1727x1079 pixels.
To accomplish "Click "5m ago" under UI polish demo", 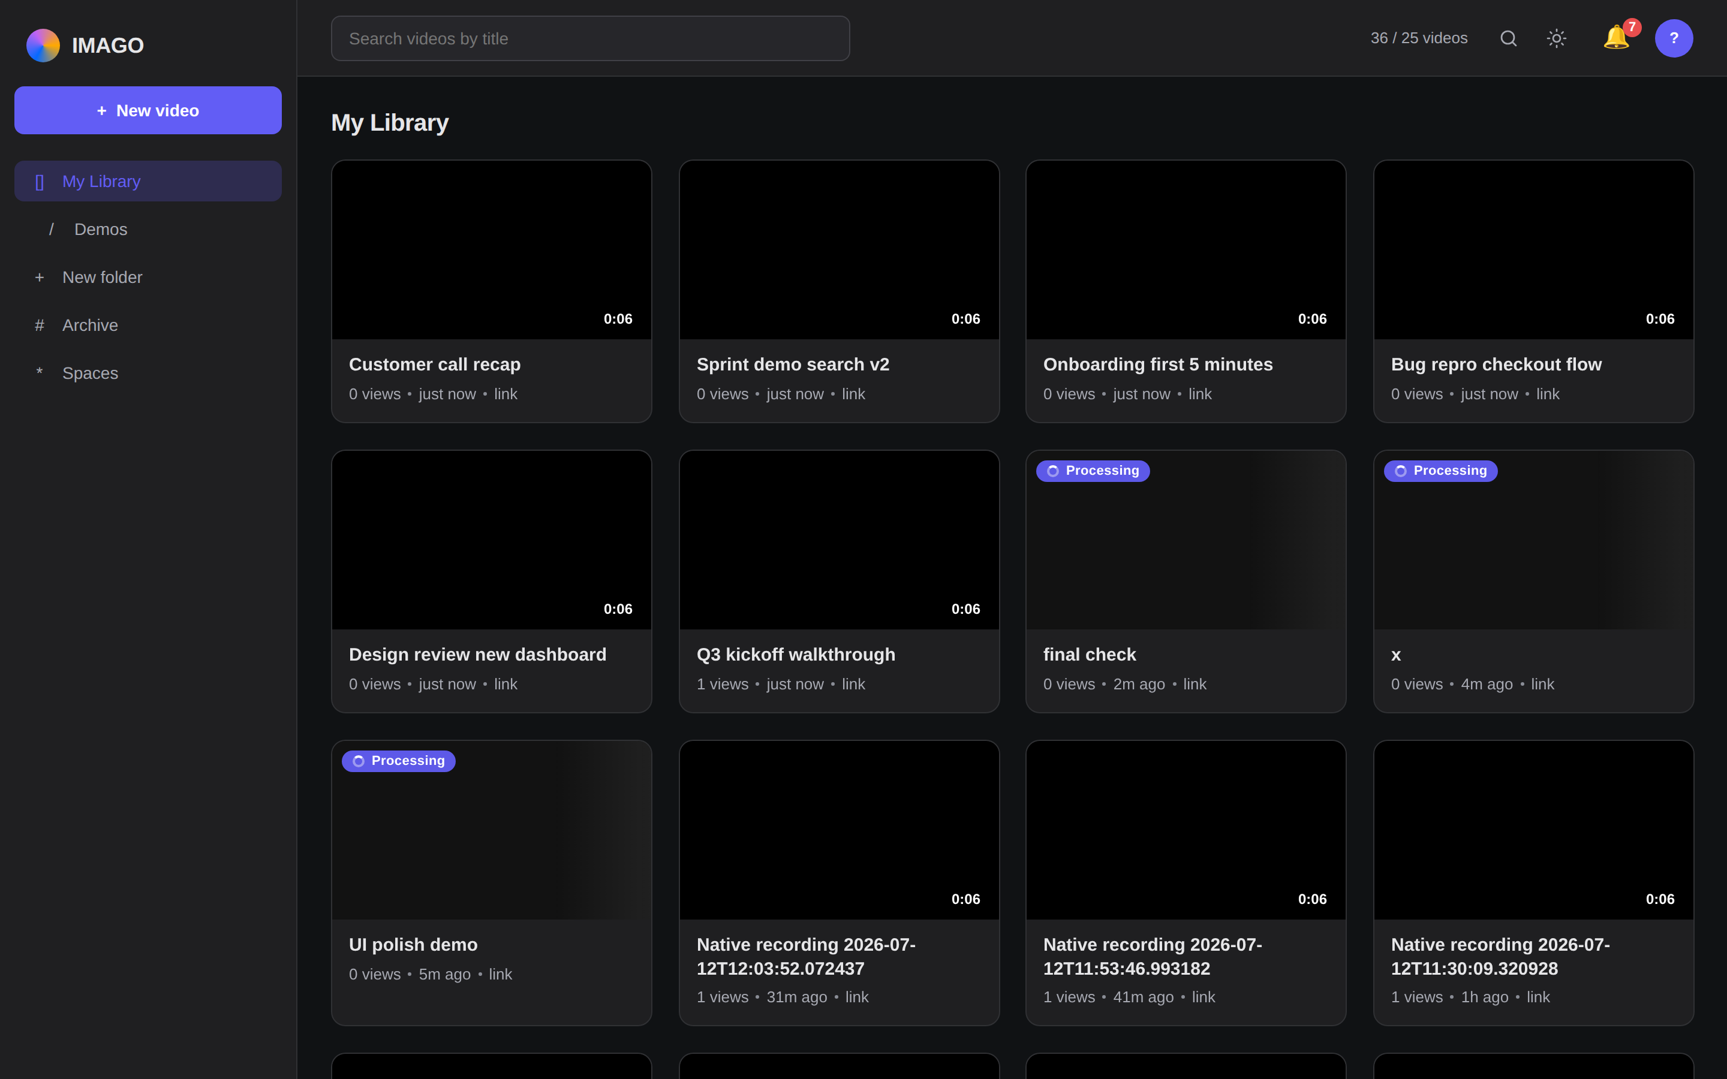I will 444,974.
